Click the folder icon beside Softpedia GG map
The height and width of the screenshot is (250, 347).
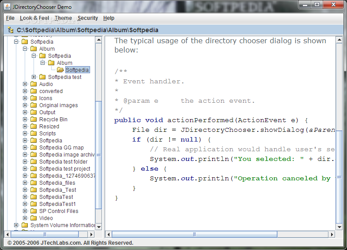coord(34,147)
